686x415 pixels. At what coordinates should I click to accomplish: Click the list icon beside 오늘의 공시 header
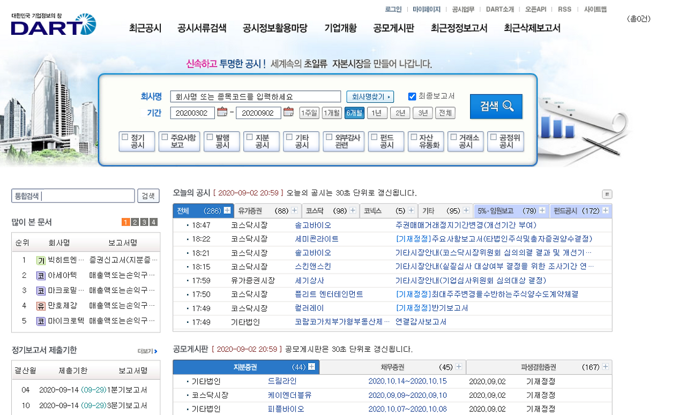(x=607, y=194)
